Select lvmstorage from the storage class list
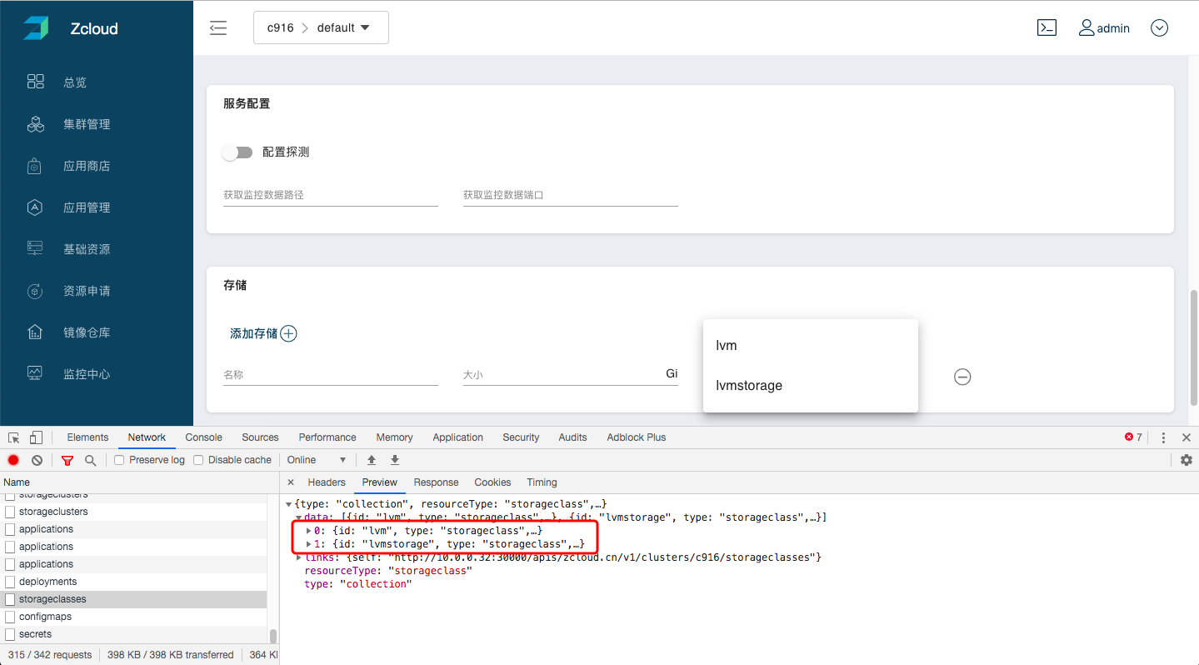1199x665 pixels. [x=811, y=385]
